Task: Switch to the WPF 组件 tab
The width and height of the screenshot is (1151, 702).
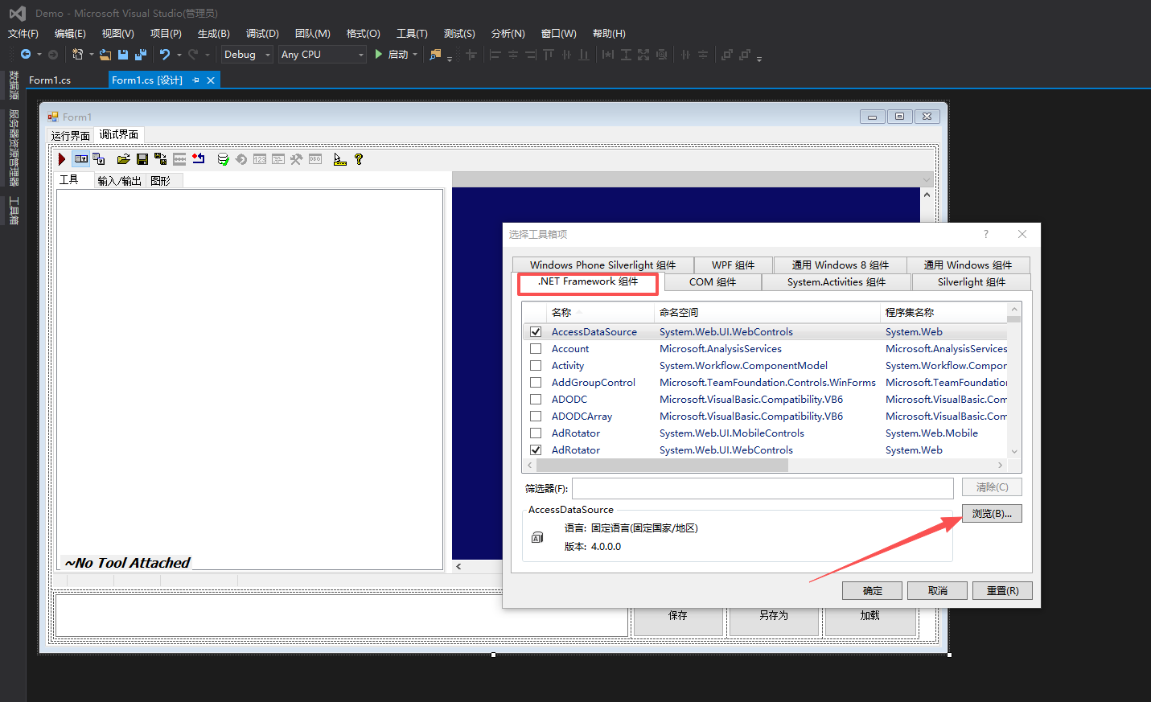Action: pyautogui.click(x=733, y=265)
